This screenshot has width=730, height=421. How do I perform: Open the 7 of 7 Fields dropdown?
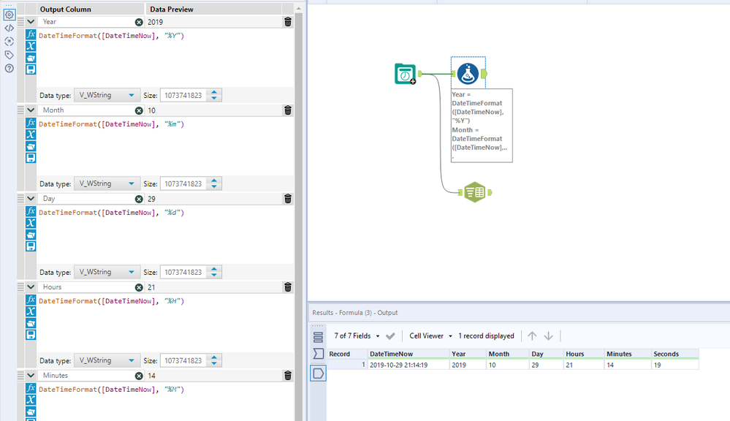coord(357,335)
